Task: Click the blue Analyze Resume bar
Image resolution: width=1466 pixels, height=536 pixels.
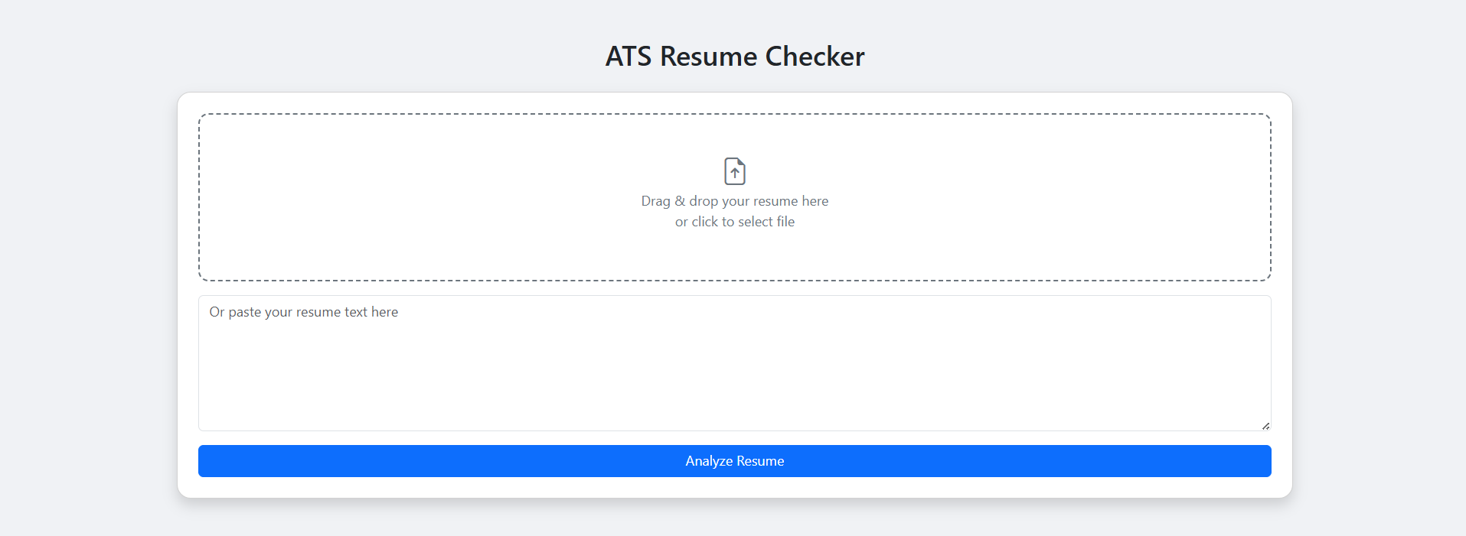Action: tap(734, 460)
